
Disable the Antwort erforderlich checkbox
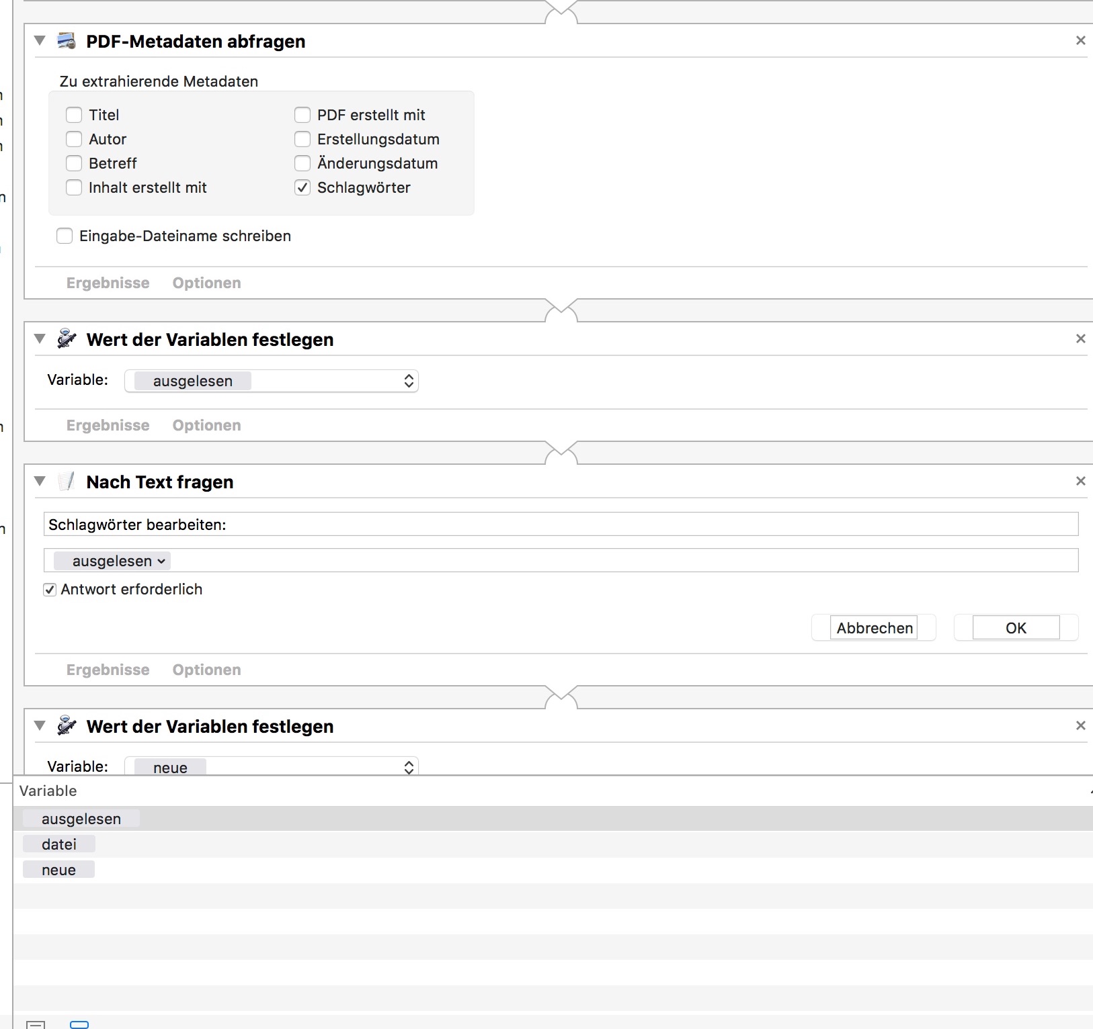[x=50, y=590]
